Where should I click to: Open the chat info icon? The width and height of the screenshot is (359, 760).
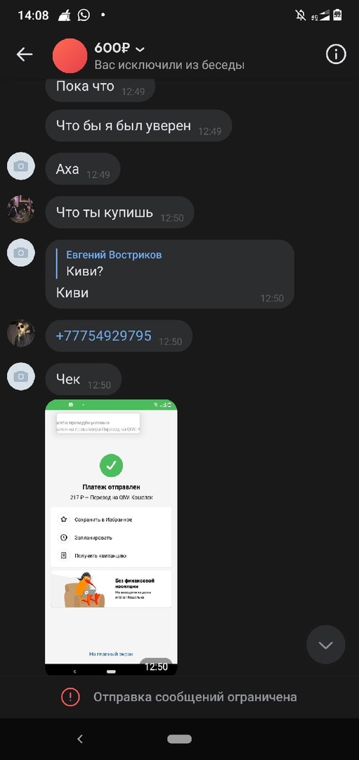(x=336, y=54)
